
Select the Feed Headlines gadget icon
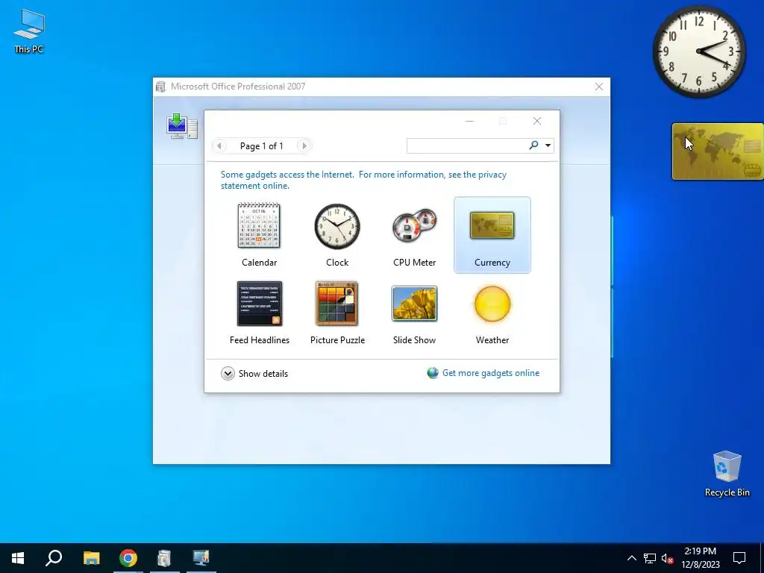(x=259, y=304)
